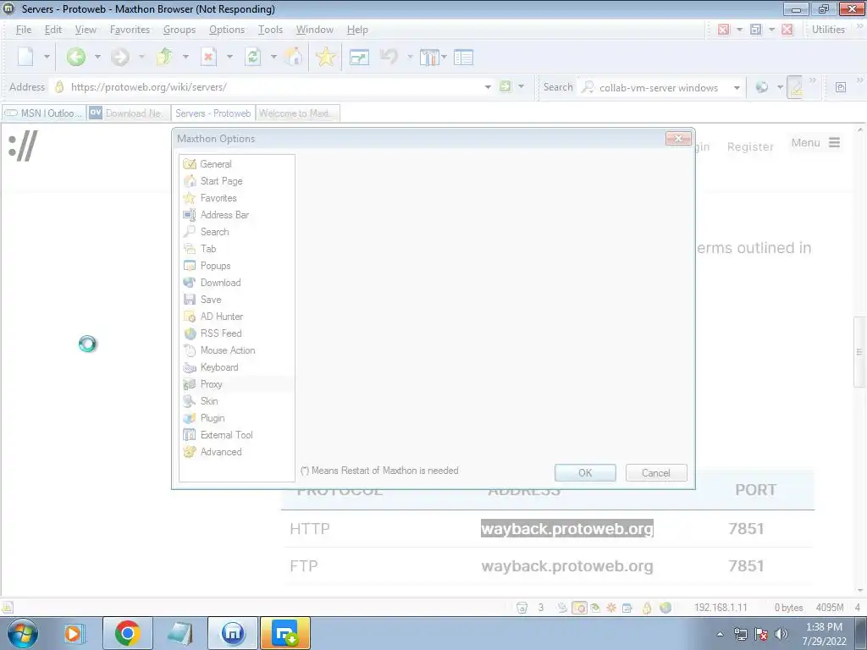Open the Undo button dropdown arrow
Screen dimensions: 867x650
[x=410, y=57]
